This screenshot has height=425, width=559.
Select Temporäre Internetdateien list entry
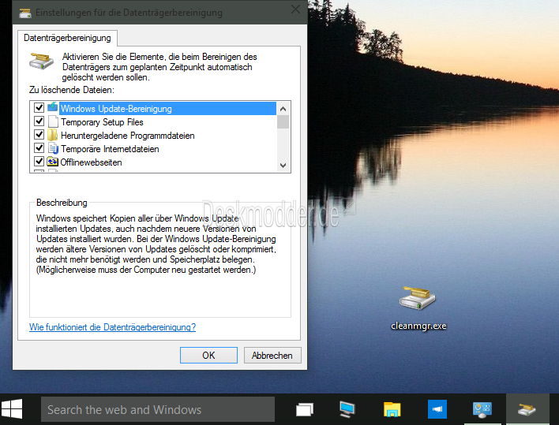tap(110, 149)
